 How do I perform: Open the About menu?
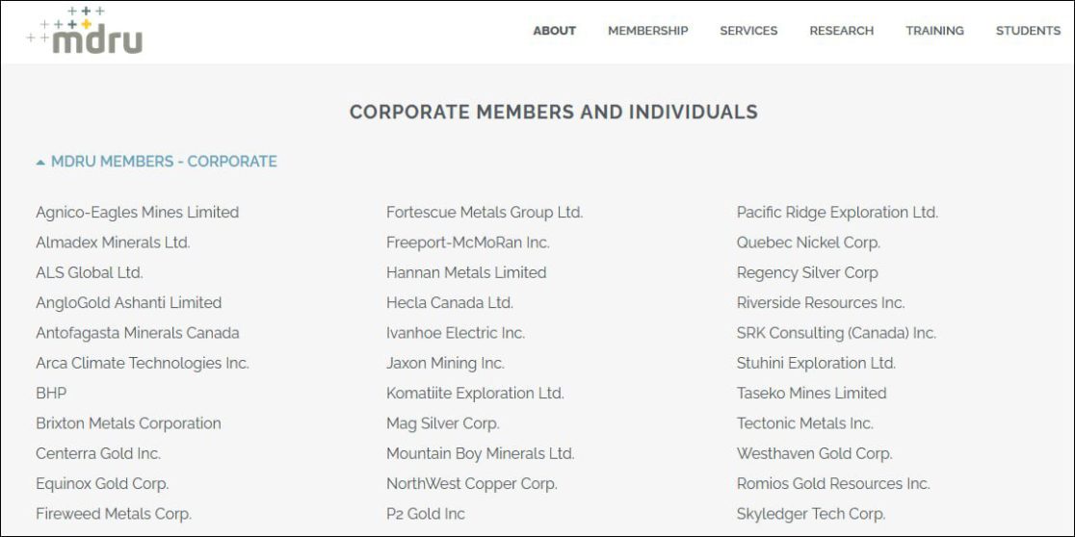(x=554, y=31)
